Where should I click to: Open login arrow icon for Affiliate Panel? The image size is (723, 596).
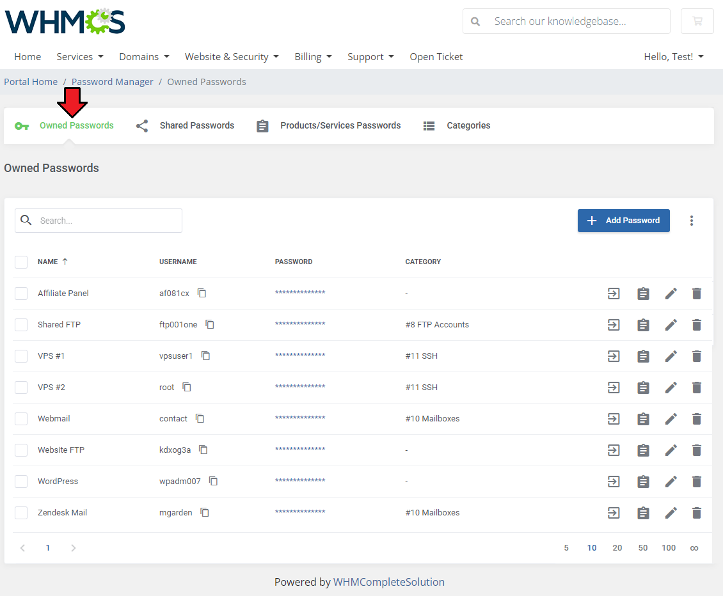coord(614,294)
